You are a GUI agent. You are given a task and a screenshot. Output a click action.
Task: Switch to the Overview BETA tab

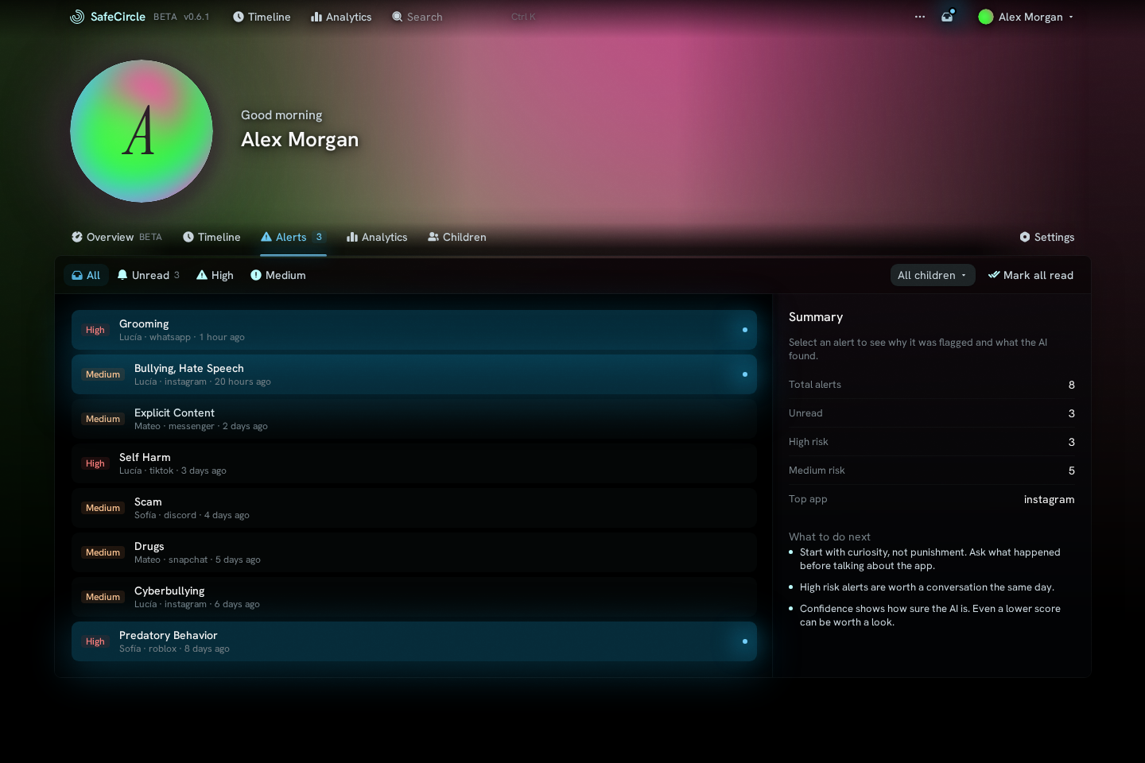117,237
